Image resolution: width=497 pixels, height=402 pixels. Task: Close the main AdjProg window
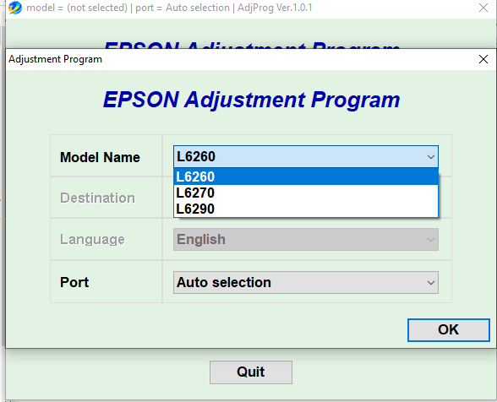click(x=483, y=8)
